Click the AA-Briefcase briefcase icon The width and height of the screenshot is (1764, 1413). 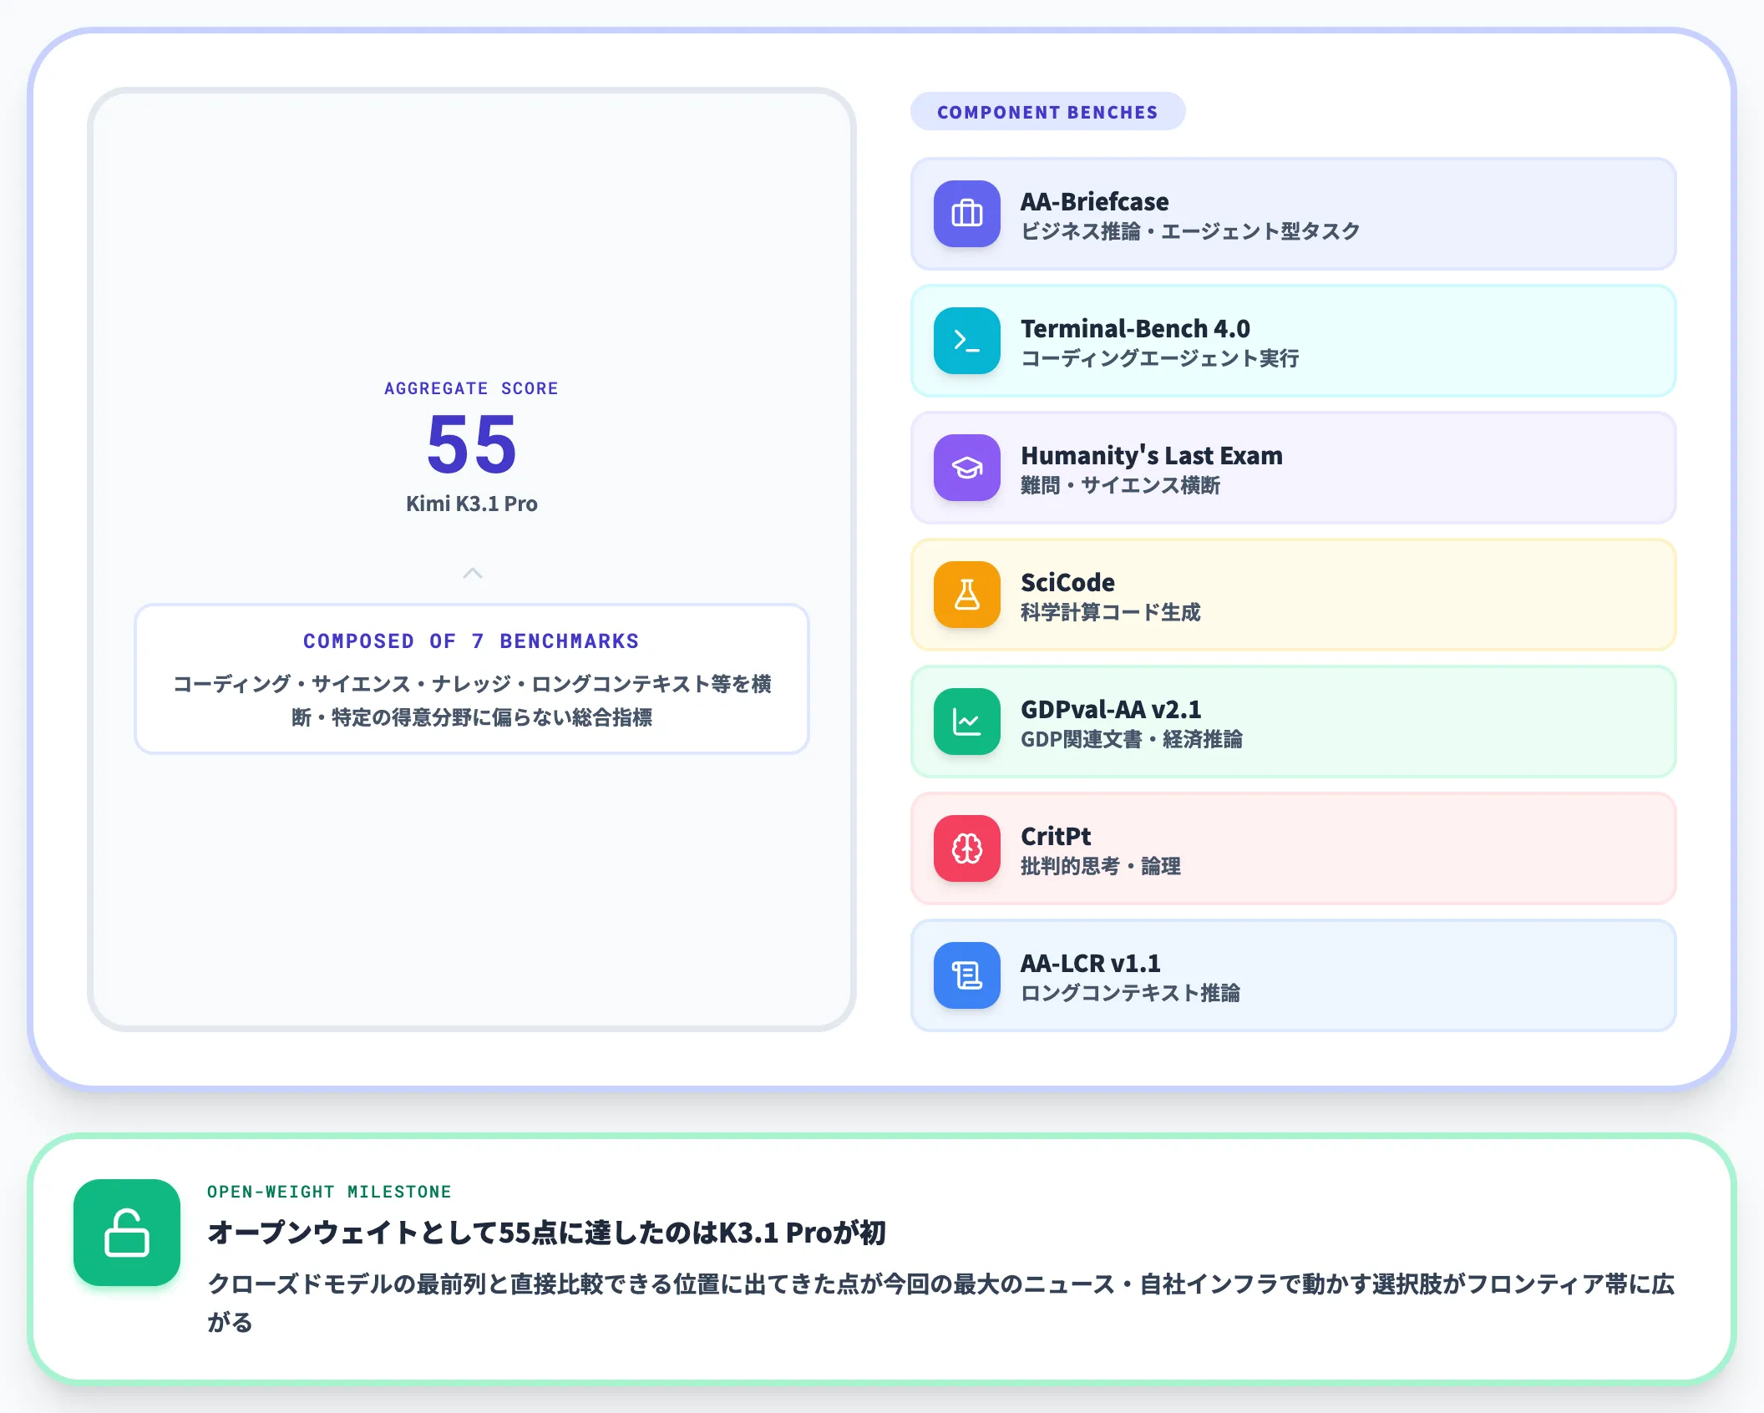pos(966,214)
